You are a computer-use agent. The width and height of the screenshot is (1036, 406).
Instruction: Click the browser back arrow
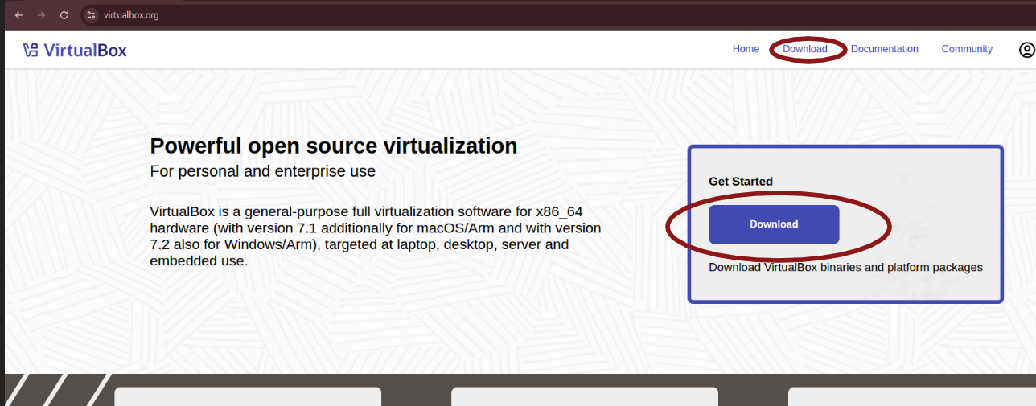(18, 15)
